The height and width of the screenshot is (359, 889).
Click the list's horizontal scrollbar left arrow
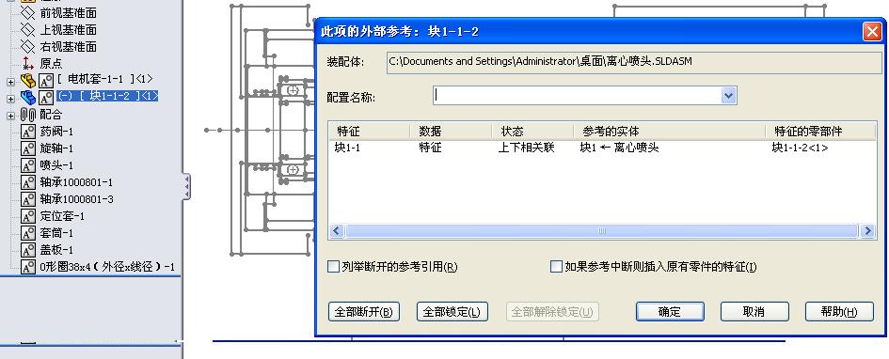click(337, 231)
